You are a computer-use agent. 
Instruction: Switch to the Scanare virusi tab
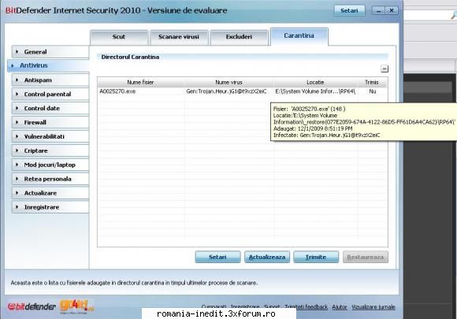point(179,37)
